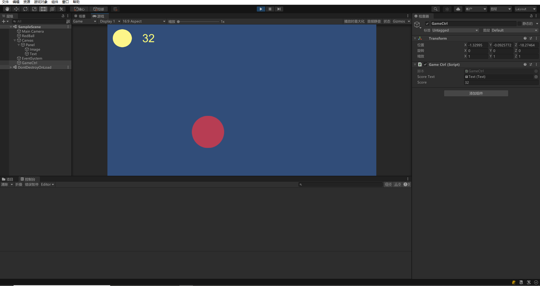Open the Edit (编辑) menu

[16, 2]
